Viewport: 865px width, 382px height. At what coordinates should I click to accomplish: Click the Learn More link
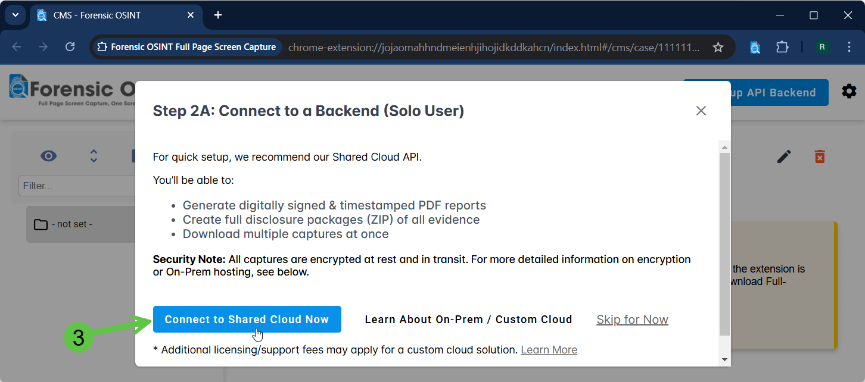(x=549, y=350)
